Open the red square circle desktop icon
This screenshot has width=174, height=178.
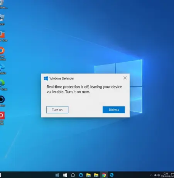tap(2, 115)
